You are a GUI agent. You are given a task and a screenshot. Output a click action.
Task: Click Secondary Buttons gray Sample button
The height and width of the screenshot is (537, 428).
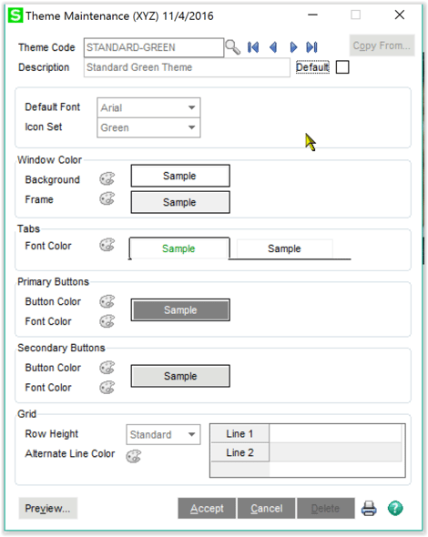pos(180,376)
